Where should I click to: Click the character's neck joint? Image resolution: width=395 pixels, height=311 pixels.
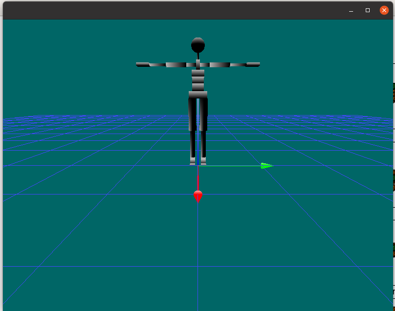tap(197, 56)
